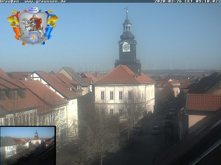Click the clock face on the tower

126,48
